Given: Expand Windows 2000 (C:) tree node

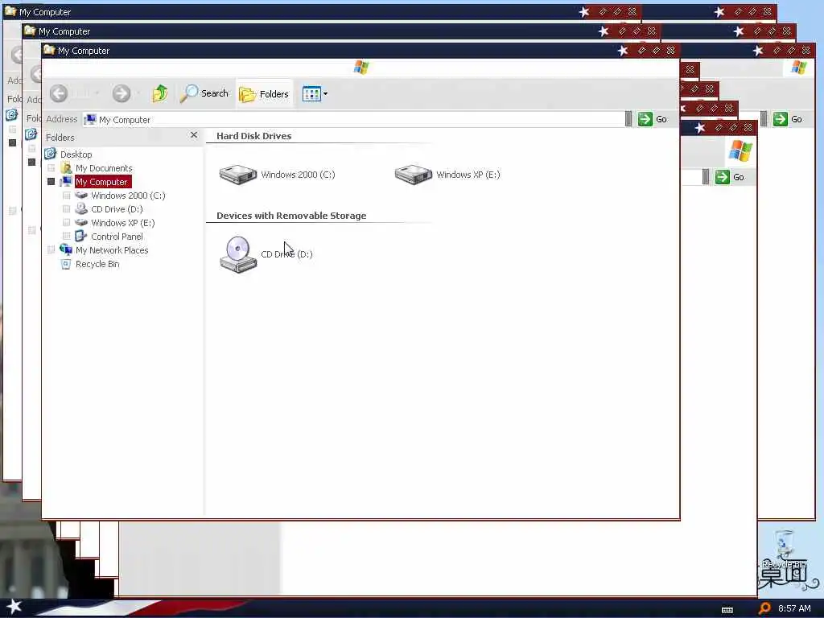Looking at the screenshot, I should [x=66, y=196].
